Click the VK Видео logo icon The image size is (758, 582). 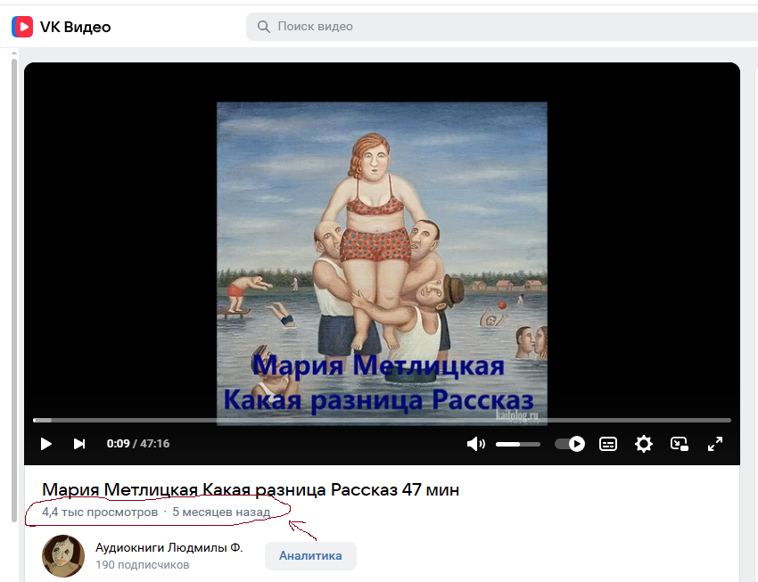click(20, 26)
